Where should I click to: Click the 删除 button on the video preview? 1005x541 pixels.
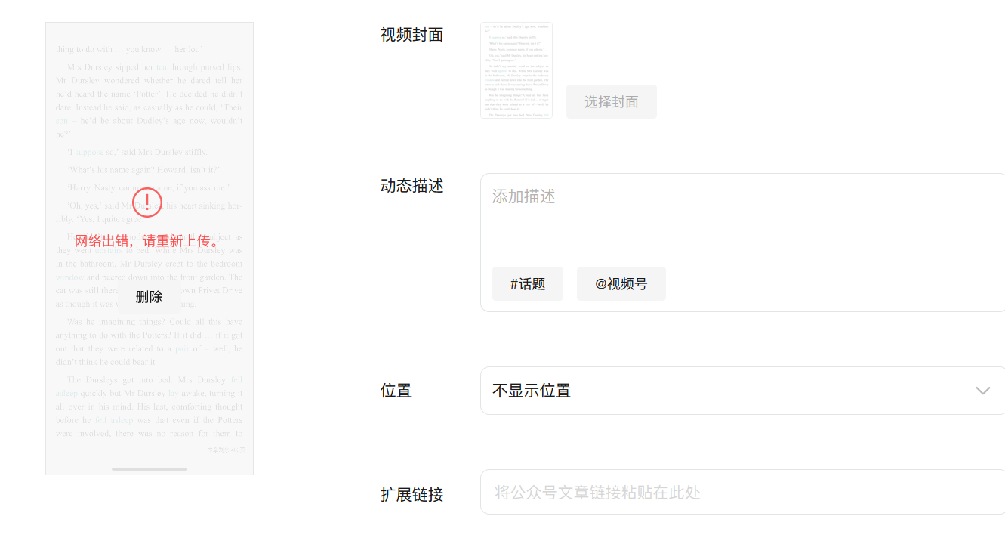[x=149, y=297]
